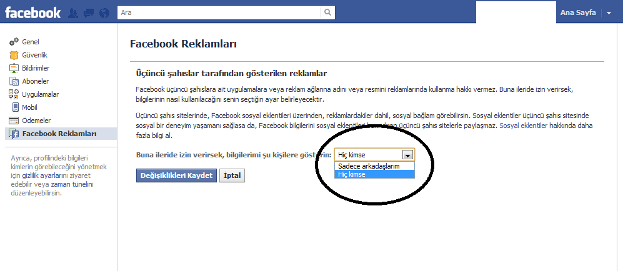Choose highlighted Hiç kimse option in list
623x271 pixels.
click(374, 174)
